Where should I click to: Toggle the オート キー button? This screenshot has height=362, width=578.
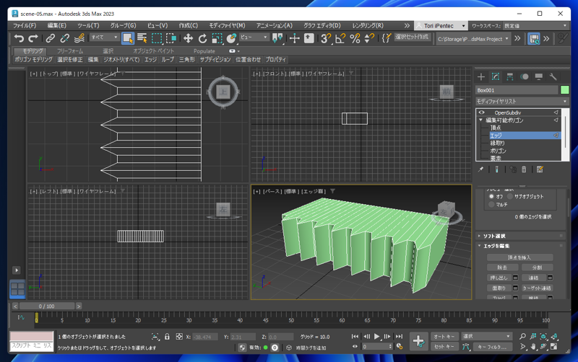click(x=444, y=336)
